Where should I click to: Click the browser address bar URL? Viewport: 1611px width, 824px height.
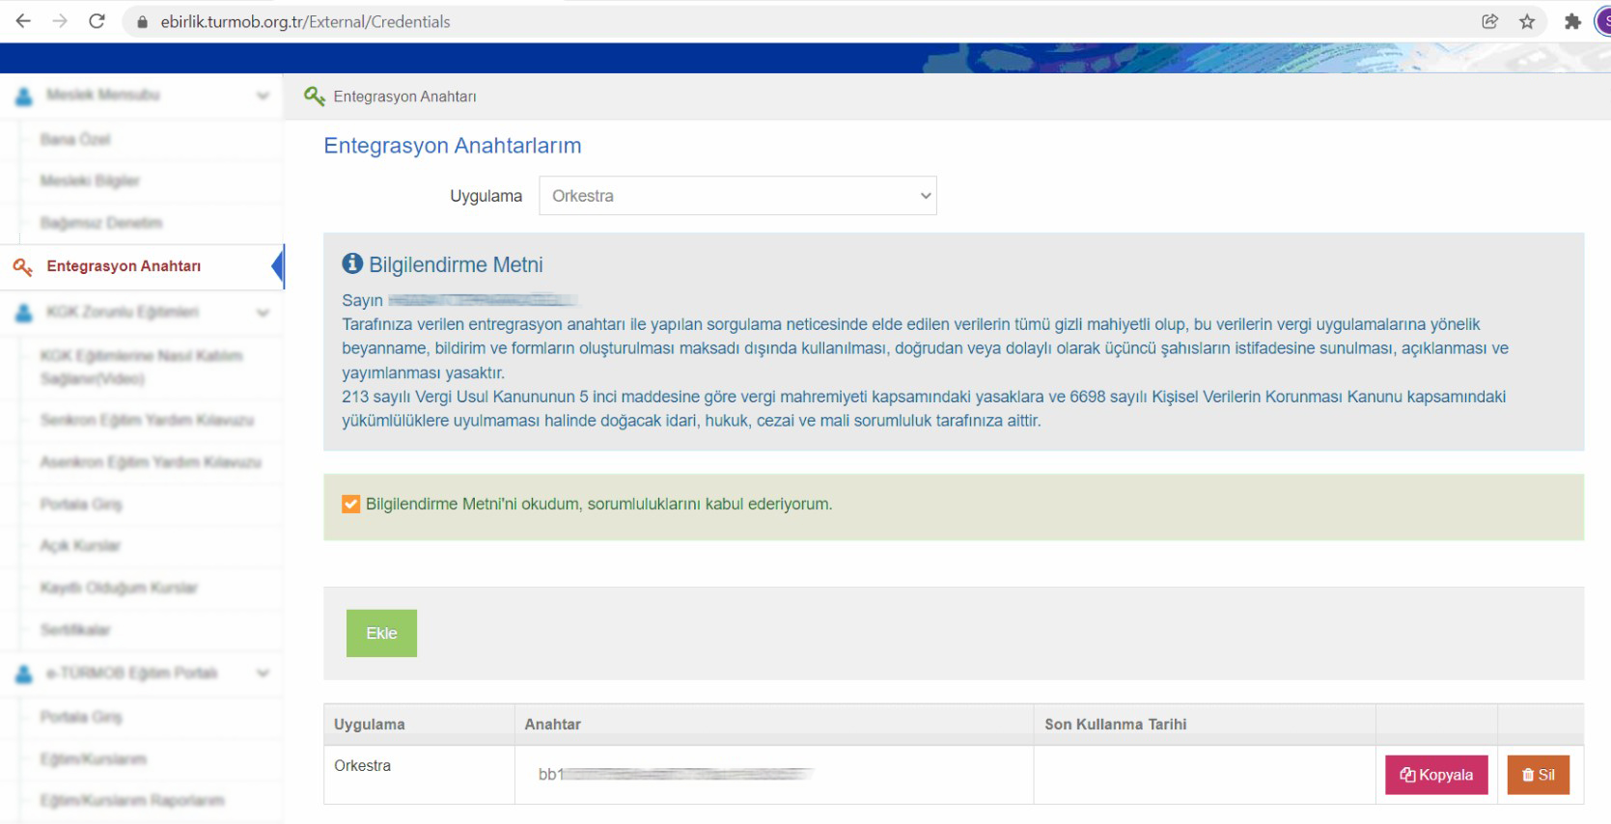305,21
